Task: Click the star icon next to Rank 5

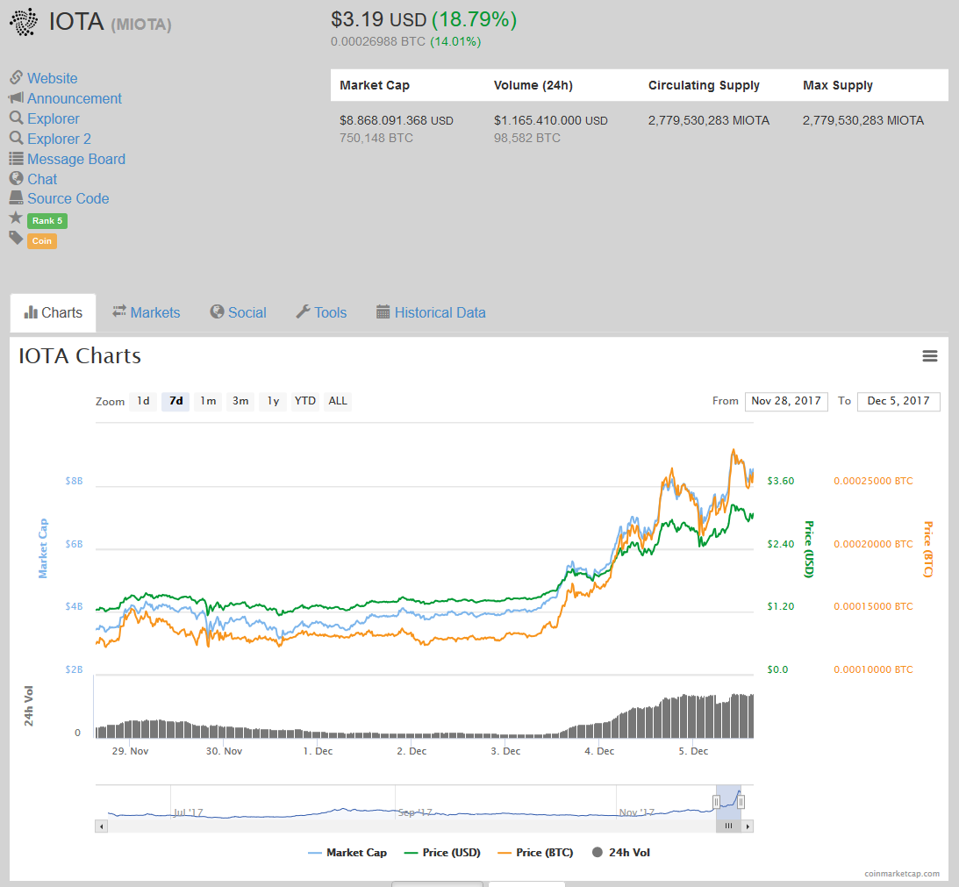Action: (16, 218)
